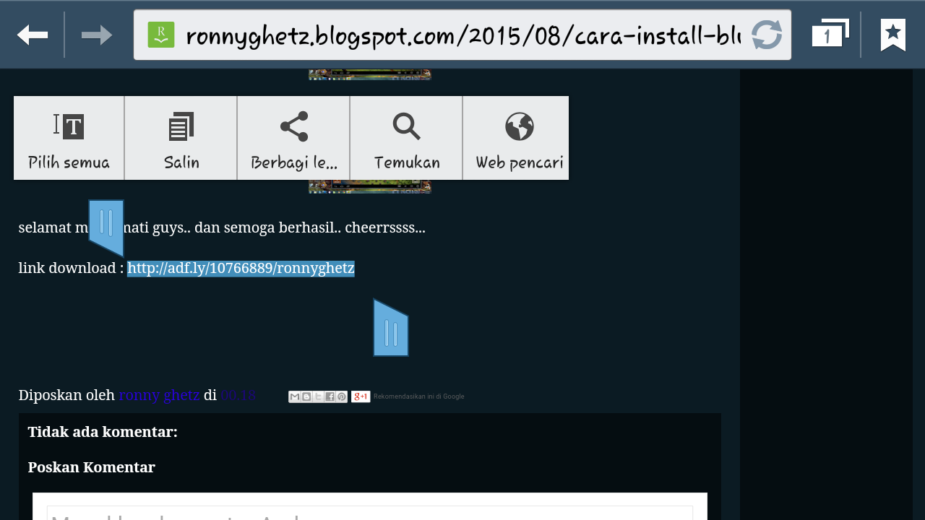Screen dimensions: 925x520
Task: Open Temukan with the magnifier icon
Action: tap(405, 126)
